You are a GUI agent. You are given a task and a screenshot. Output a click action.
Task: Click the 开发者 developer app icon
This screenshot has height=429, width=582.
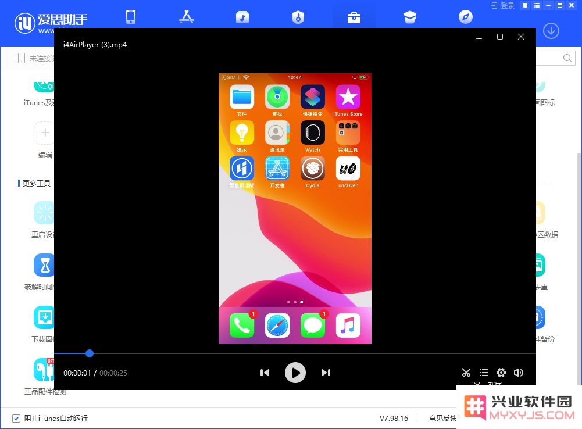(x=277, y=168)
